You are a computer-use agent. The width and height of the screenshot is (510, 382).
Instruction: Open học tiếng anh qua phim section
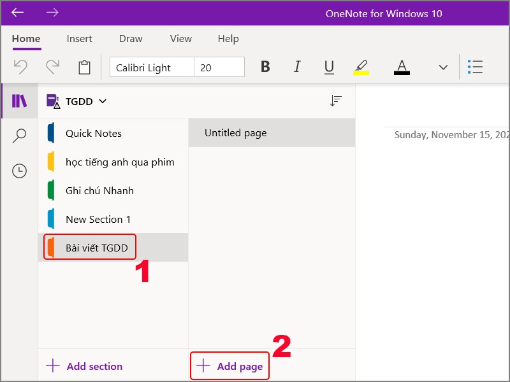coord(113,162)
